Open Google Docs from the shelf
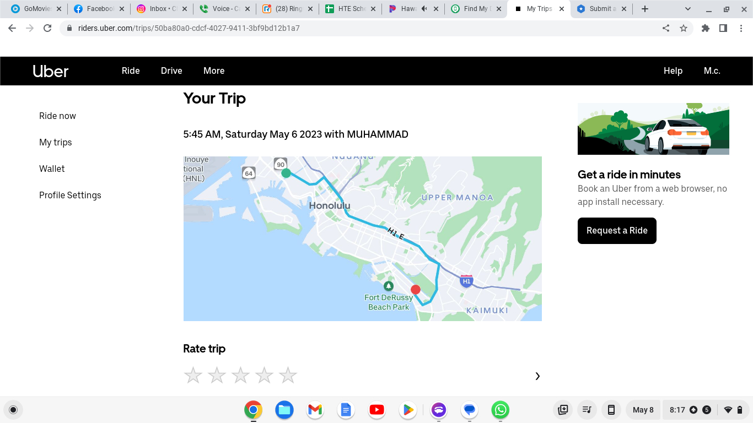This screenshot has height=423, width=753. point(346,410)
